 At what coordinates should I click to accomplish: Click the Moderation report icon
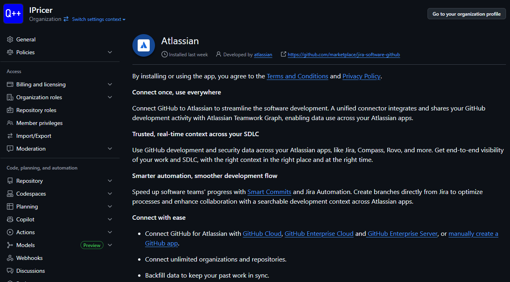(x=10, y=149)
